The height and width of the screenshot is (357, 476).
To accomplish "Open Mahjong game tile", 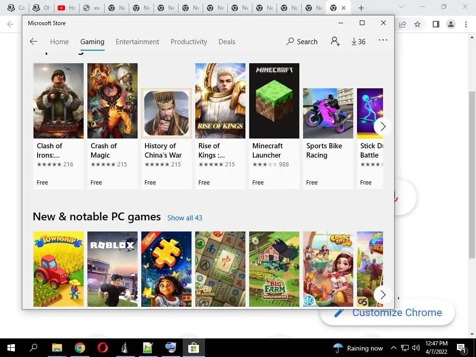I will (220, 269).
